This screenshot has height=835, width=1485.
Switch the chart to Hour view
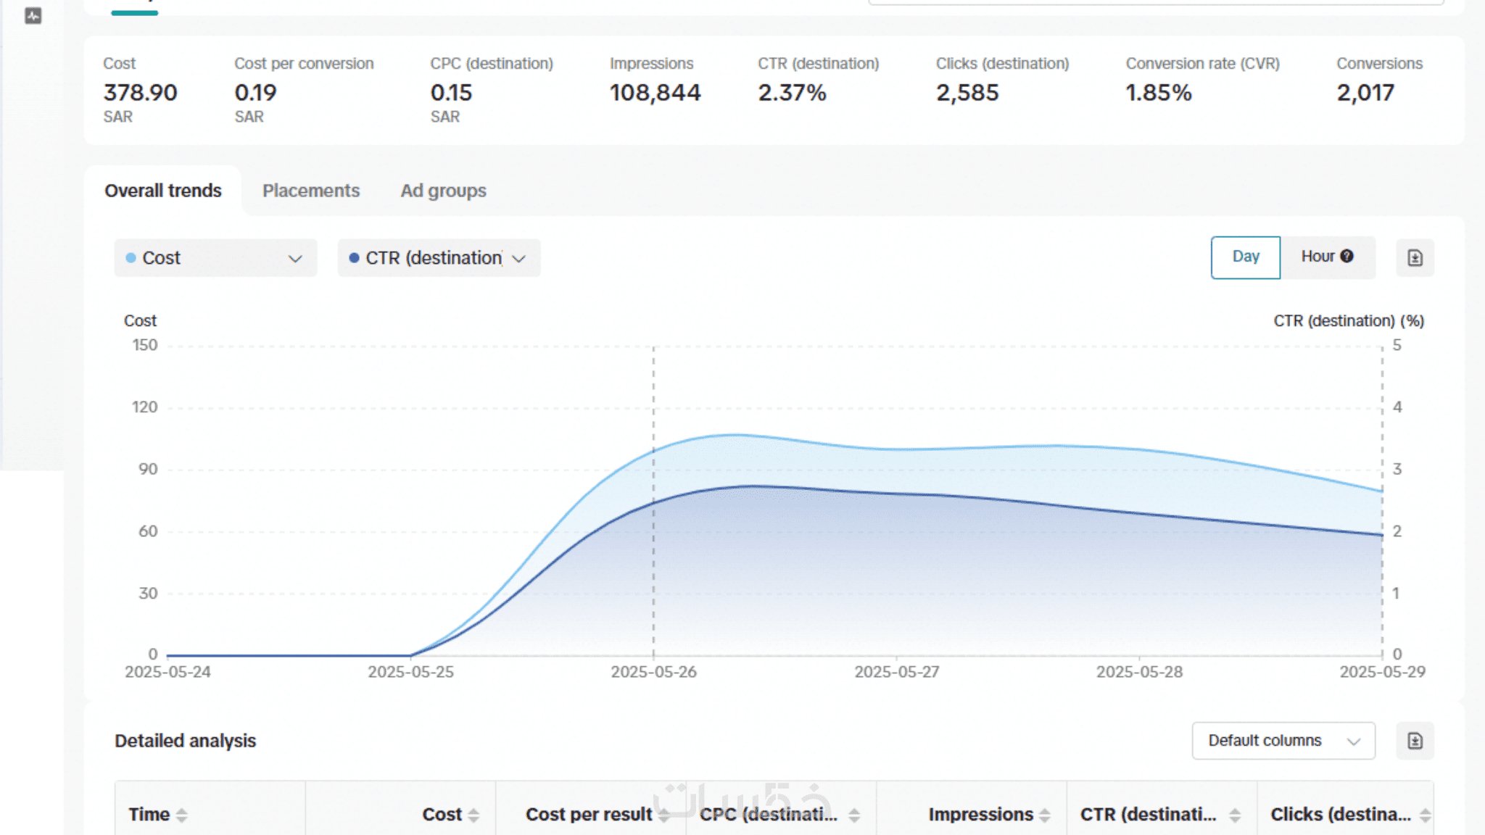(x=1317, y=257)
